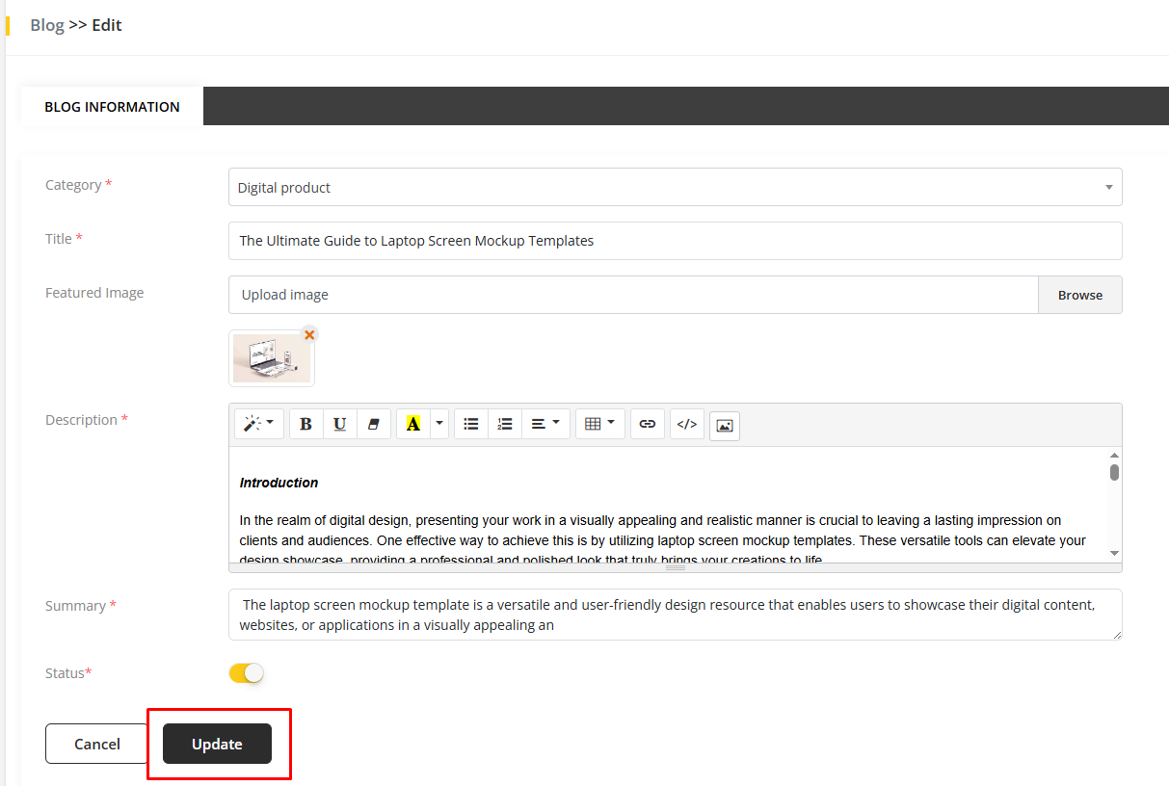This screenshot has height=786, width=1169.
Task: Toggle the blog Status switch
Action: (x=246, y=673)
